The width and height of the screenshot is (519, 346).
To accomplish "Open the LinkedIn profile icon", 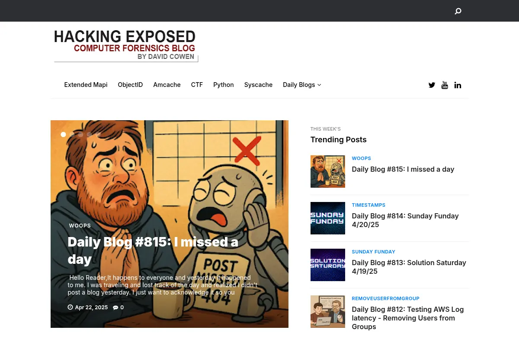I will [458, 85].
